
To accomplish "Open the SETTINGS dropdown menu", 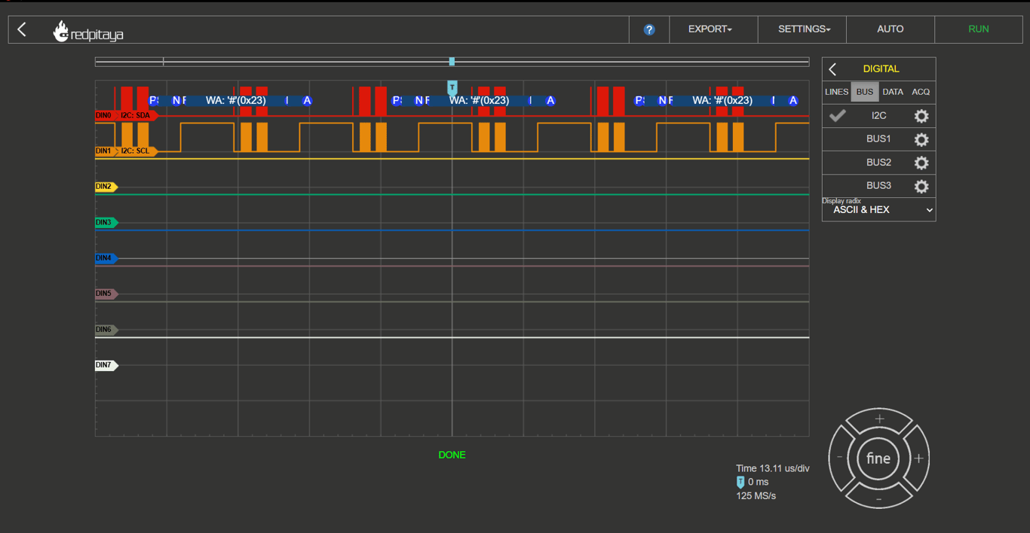I will [804, 29].
